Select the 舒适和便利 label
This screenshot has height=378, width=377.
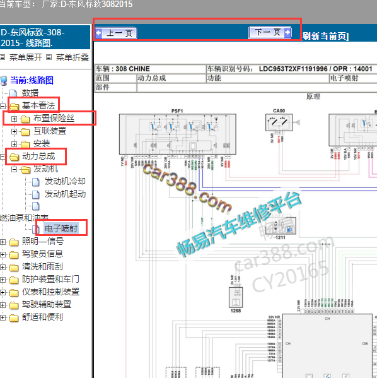tap(42, 317)
